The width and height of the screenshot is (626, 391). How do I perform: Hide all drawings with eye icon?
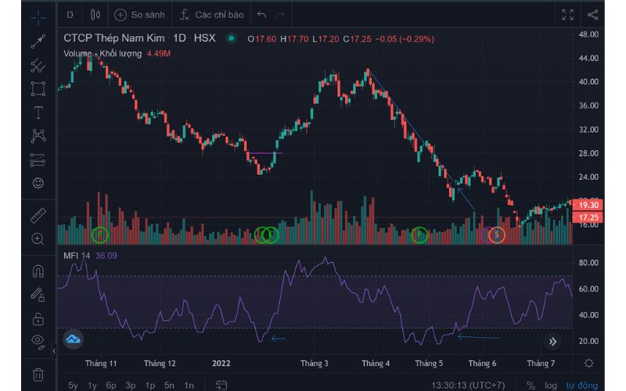click(38, 340)
